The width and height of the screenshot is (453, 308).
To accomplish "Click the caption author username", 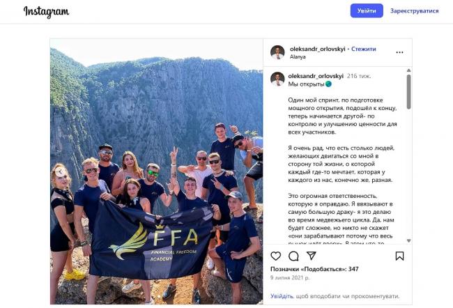I will click(x=316, y=76).
